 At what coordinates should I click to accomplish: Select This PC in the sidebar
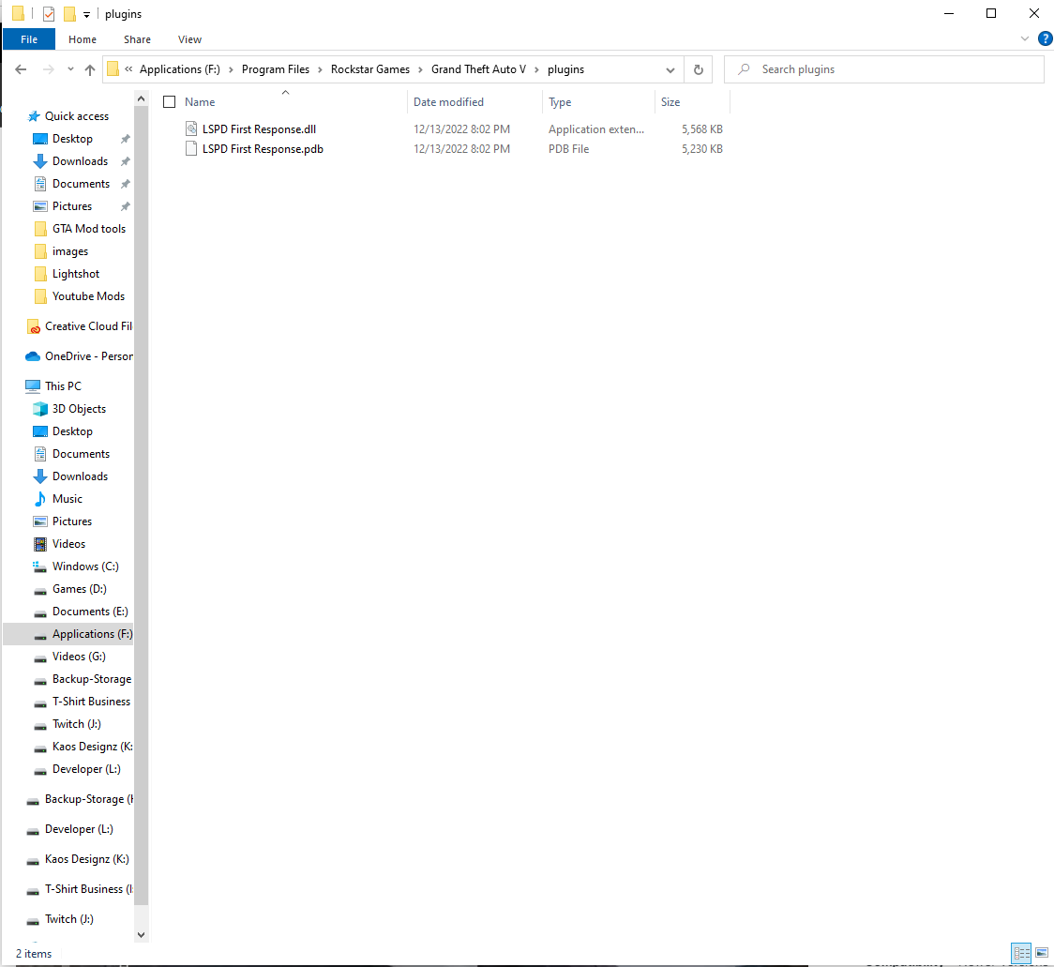[63, 386]
